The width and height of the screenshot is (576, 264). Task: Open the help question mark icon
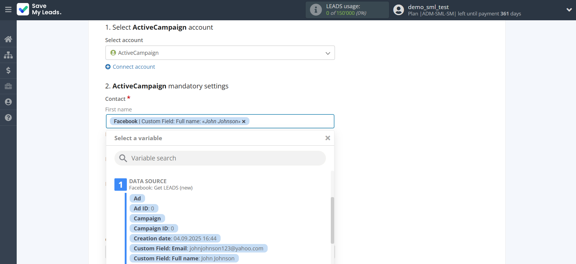[8, 118]
